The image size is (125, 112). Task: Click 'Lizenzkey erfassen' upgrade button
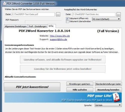click(63, 59)
